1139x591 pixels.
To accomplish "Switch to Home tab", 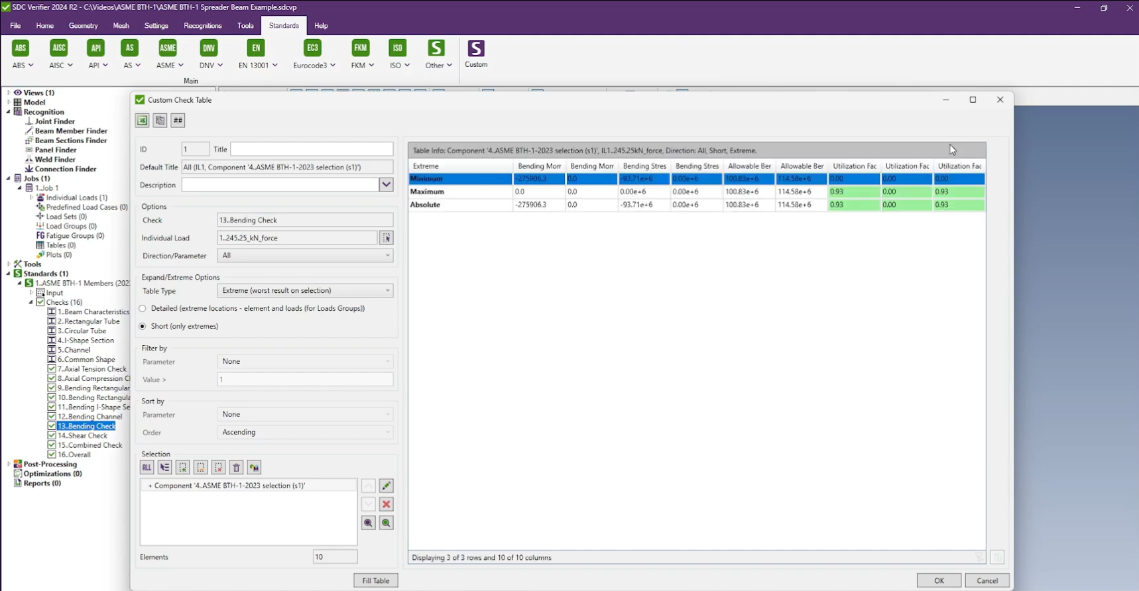I will pos(45,26).
